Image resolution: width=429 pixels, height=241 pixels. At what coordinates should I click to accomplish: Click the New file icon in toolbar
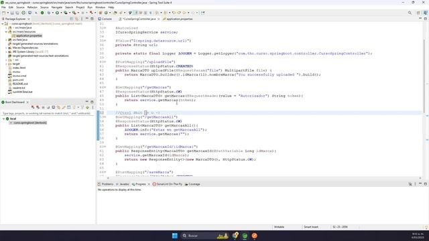4,13
